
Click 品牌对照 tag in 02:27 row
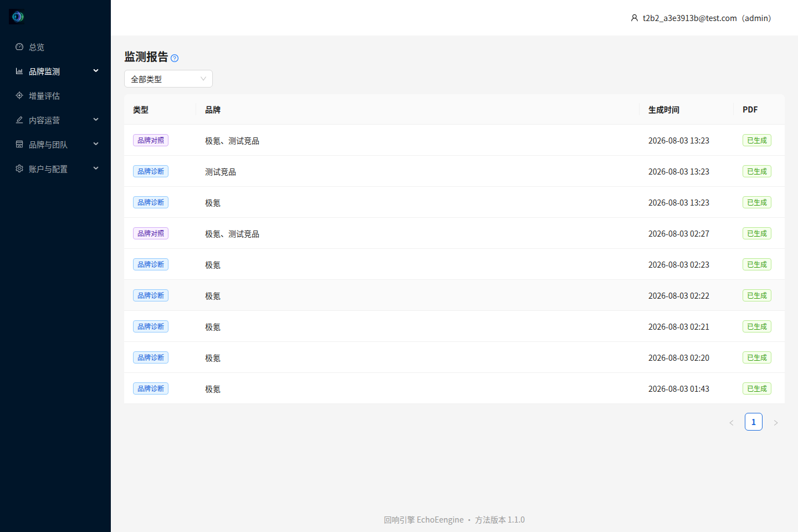(x=151, y=233)
